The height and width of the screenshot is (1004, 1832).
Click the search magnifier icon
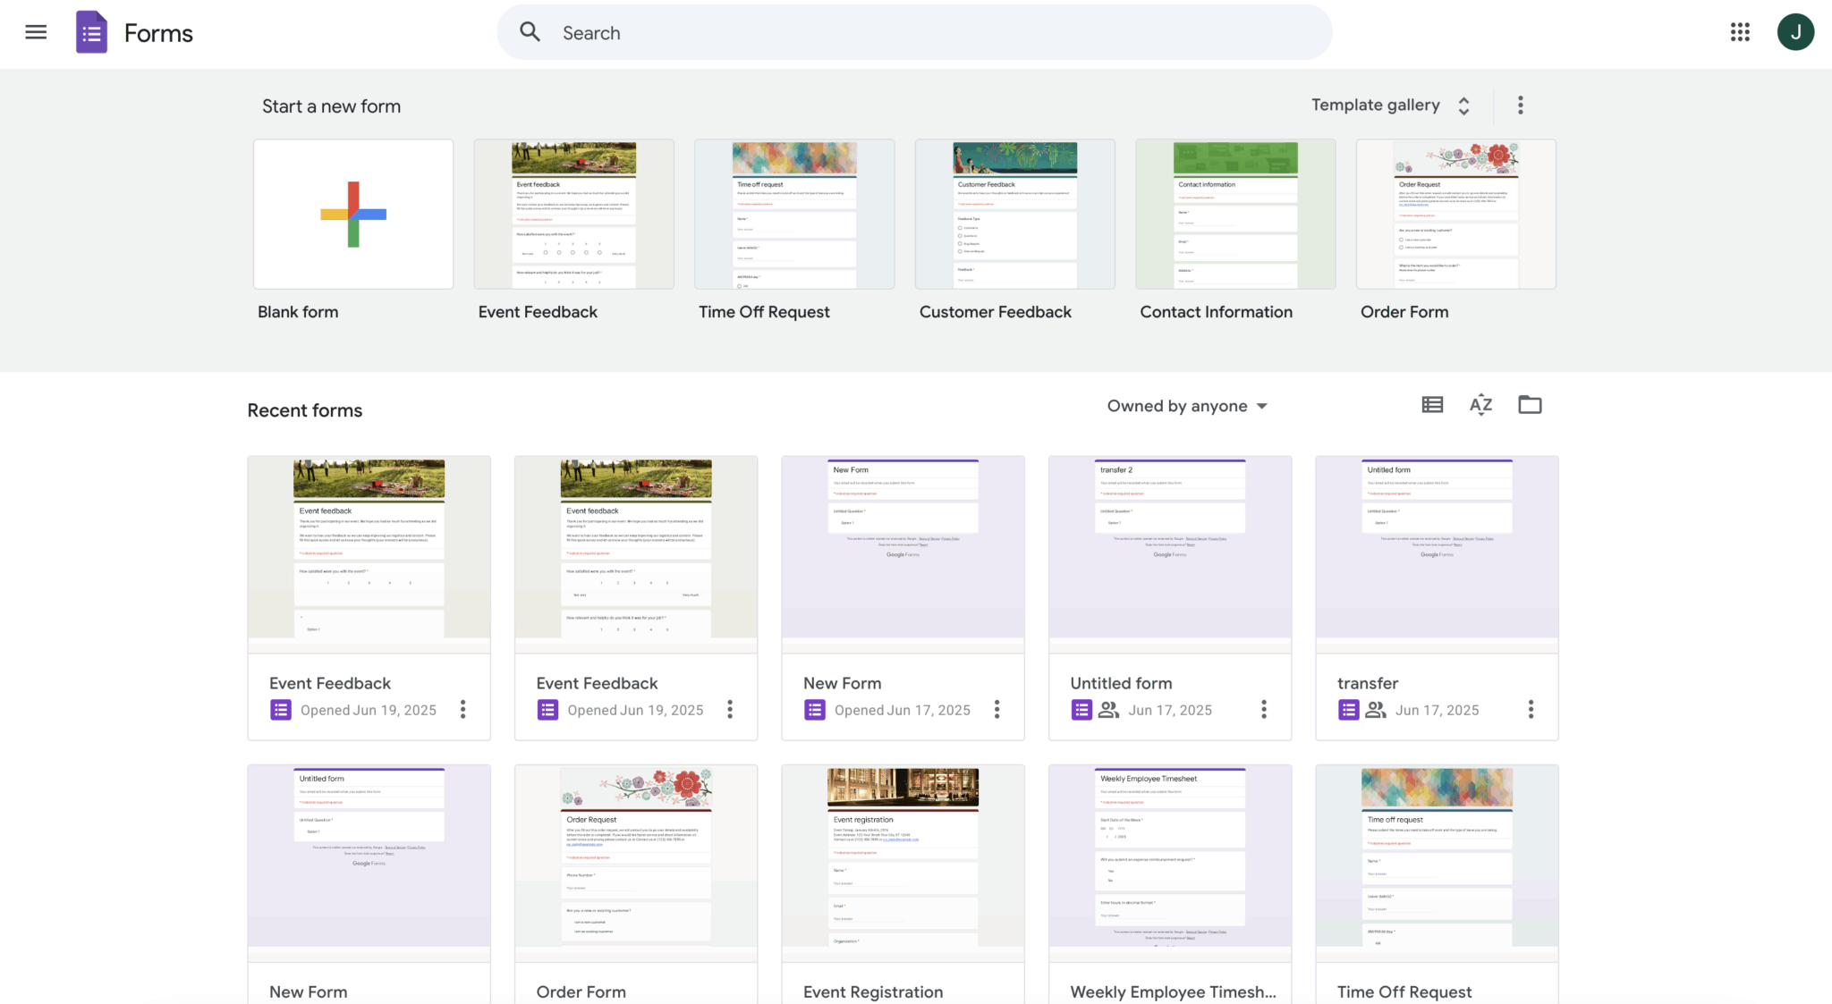tap(530, 31)
